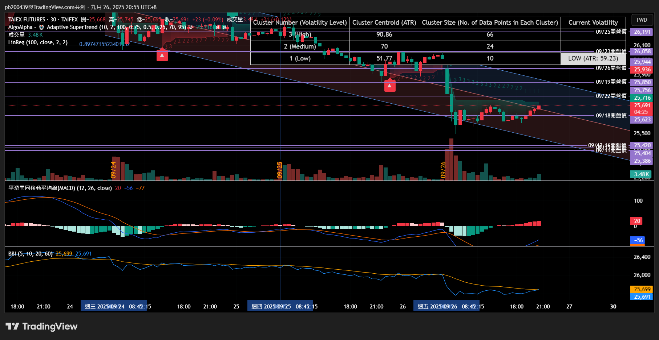The width and height of the screenshot is (659, 340).
Task: Click the orange 09/26 session marker in volume pane
Action: pos(443,170)
